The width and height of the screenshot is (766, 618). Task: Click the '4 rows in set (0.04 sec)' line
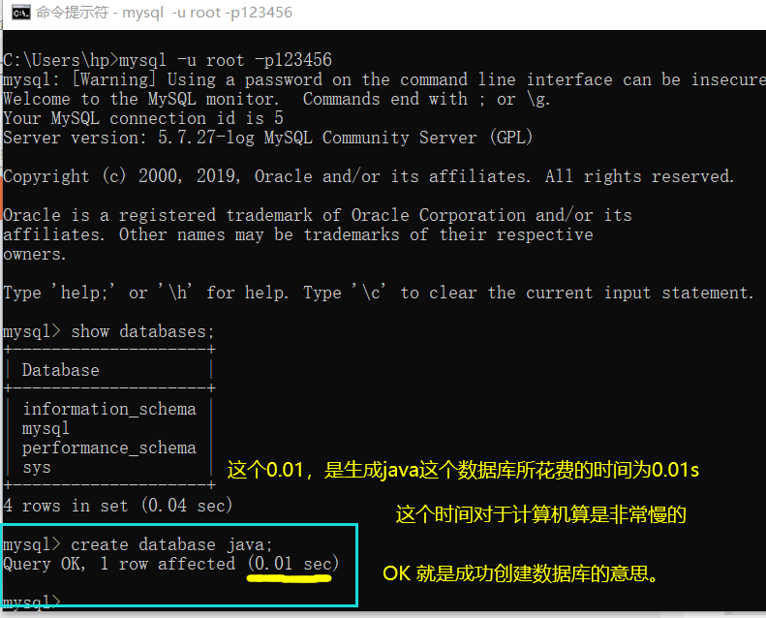[117, 506]
